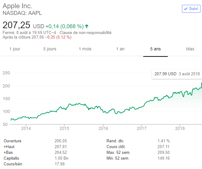Screen dimensions: 202x169
Task: Click the Capitalis. row label
Action: click(x=12, y=158)
